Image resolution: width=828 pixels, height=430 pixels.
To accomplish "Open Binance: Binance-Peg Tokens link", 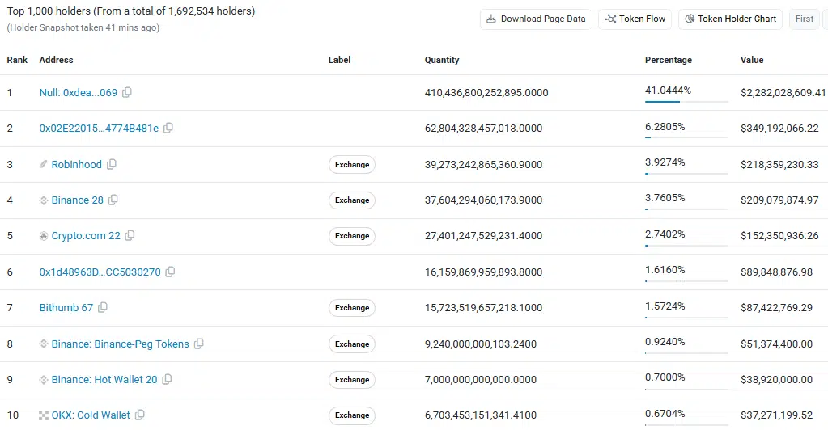I will click(x=121, y=344).
